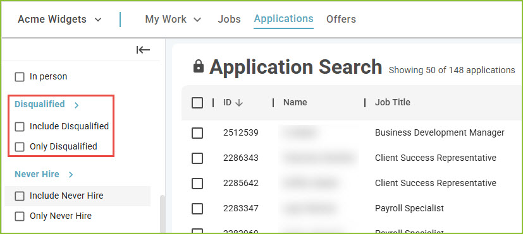
Task: Select the row for application 2512539
Action: (197, 133)
